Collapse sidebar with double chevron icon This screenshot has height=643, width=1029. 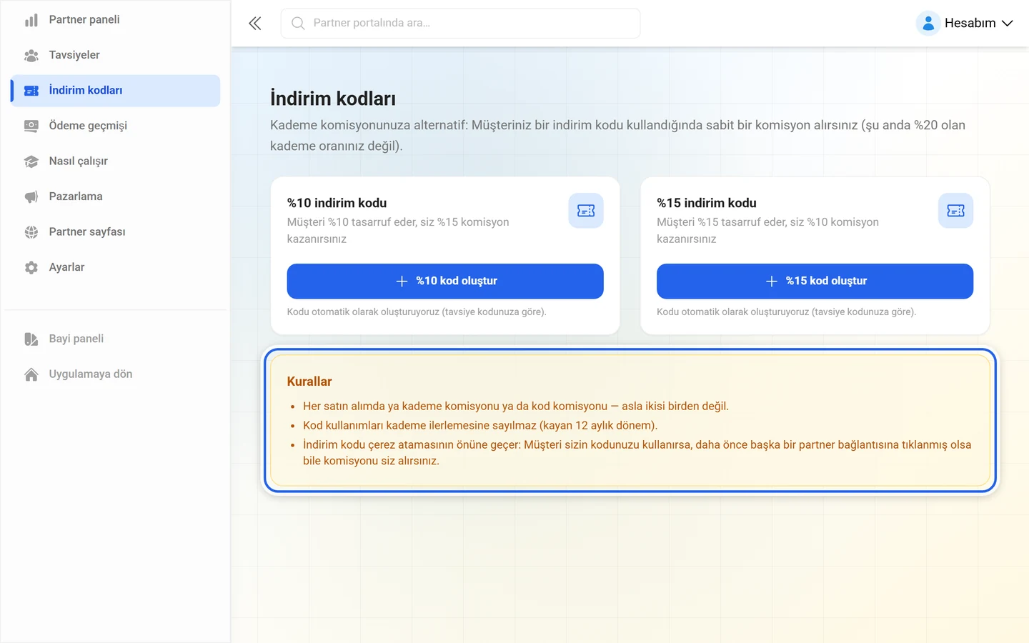coord(255,24)
